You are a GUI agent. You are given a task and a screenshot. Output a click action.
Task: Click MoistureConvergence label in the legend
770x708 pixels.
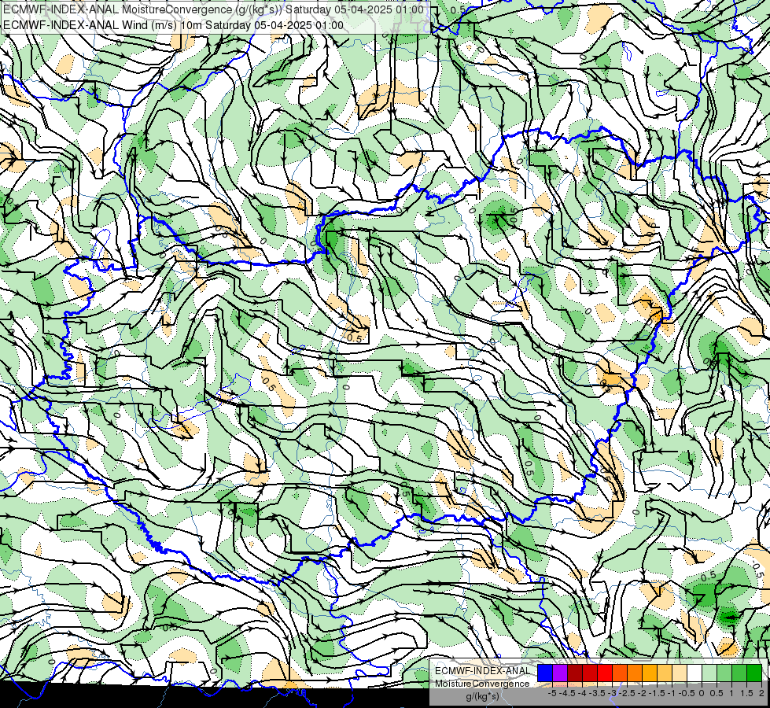(482, 684)
